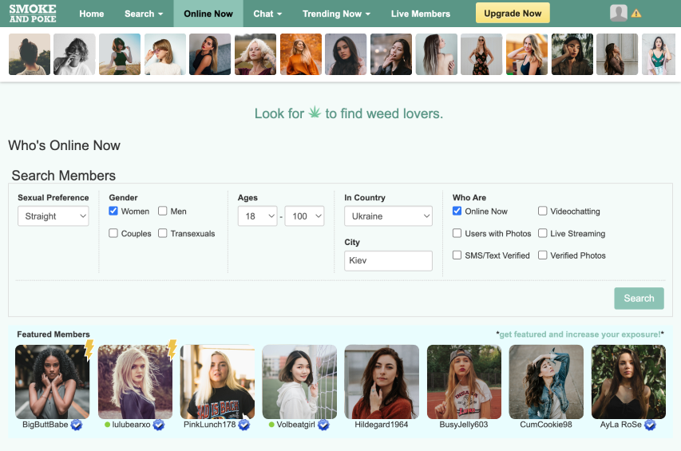Open AyLa RoSe's featured photo

[628, 382]
